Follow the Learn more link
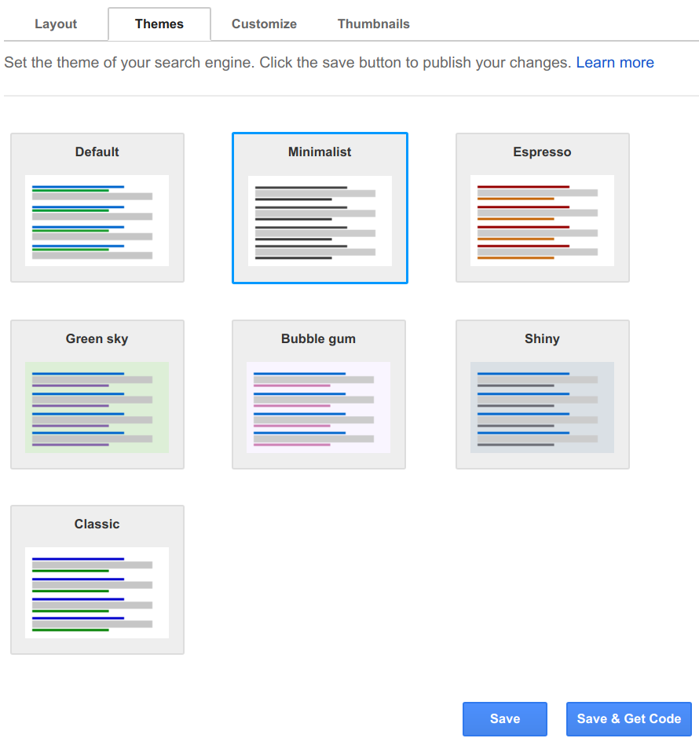This screenshot has height=749, width=699. tap(614, 63)
